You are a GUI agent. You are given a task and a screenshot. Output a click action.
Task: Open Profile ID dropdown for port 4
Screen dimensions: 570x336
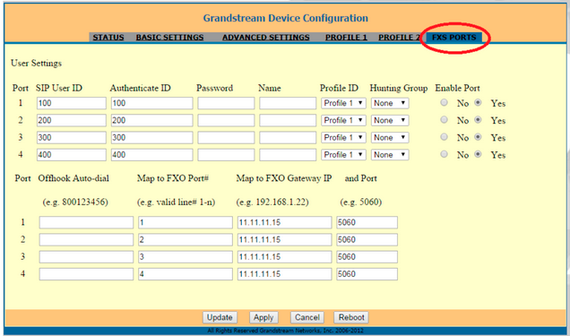(343, 155)
